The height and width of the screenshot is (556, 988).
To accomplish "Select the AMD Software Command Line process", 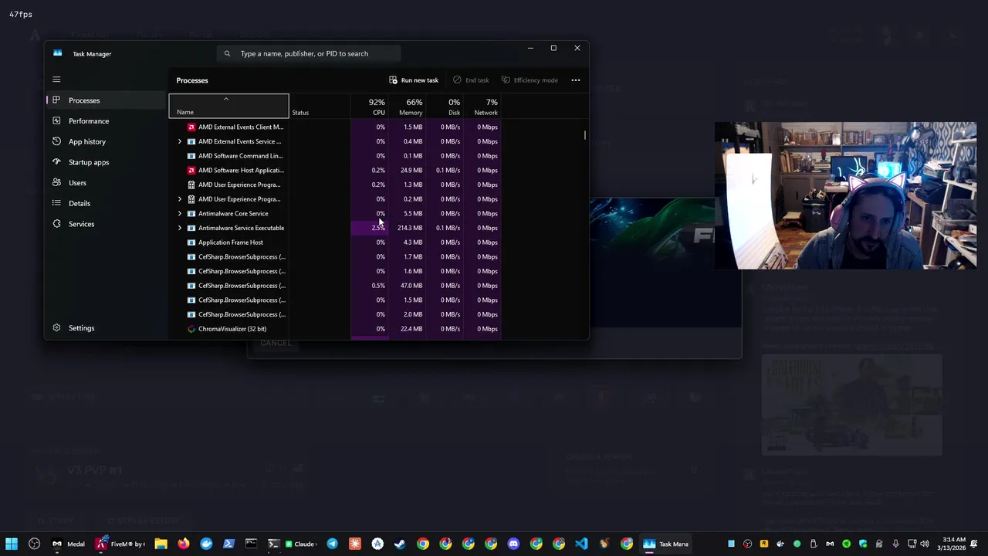I will click(336, 156).
